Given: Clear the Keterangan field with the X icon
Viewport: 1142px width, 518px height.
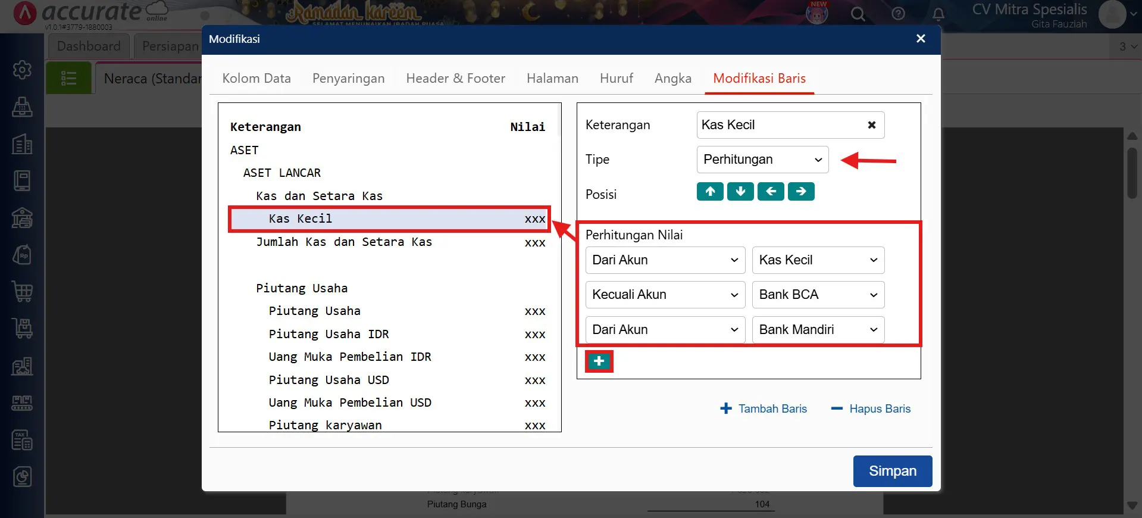Looking at the screenshot, I should click(871, 125).
